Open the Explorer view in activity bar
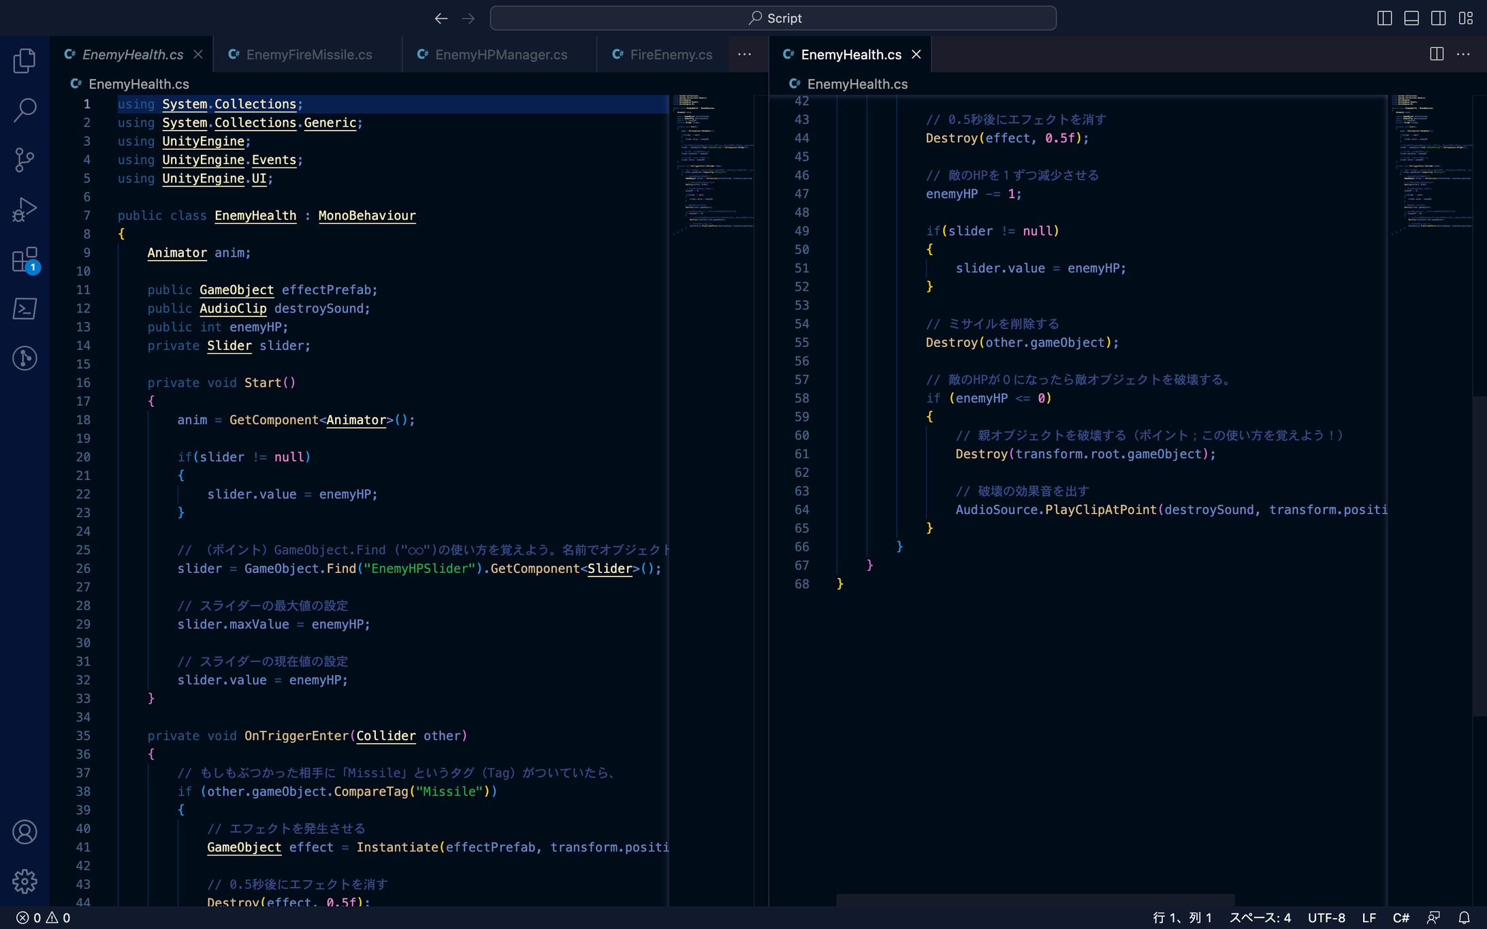Image resolution: width=1487 pixels, height=929 pixels. [25, 61]
